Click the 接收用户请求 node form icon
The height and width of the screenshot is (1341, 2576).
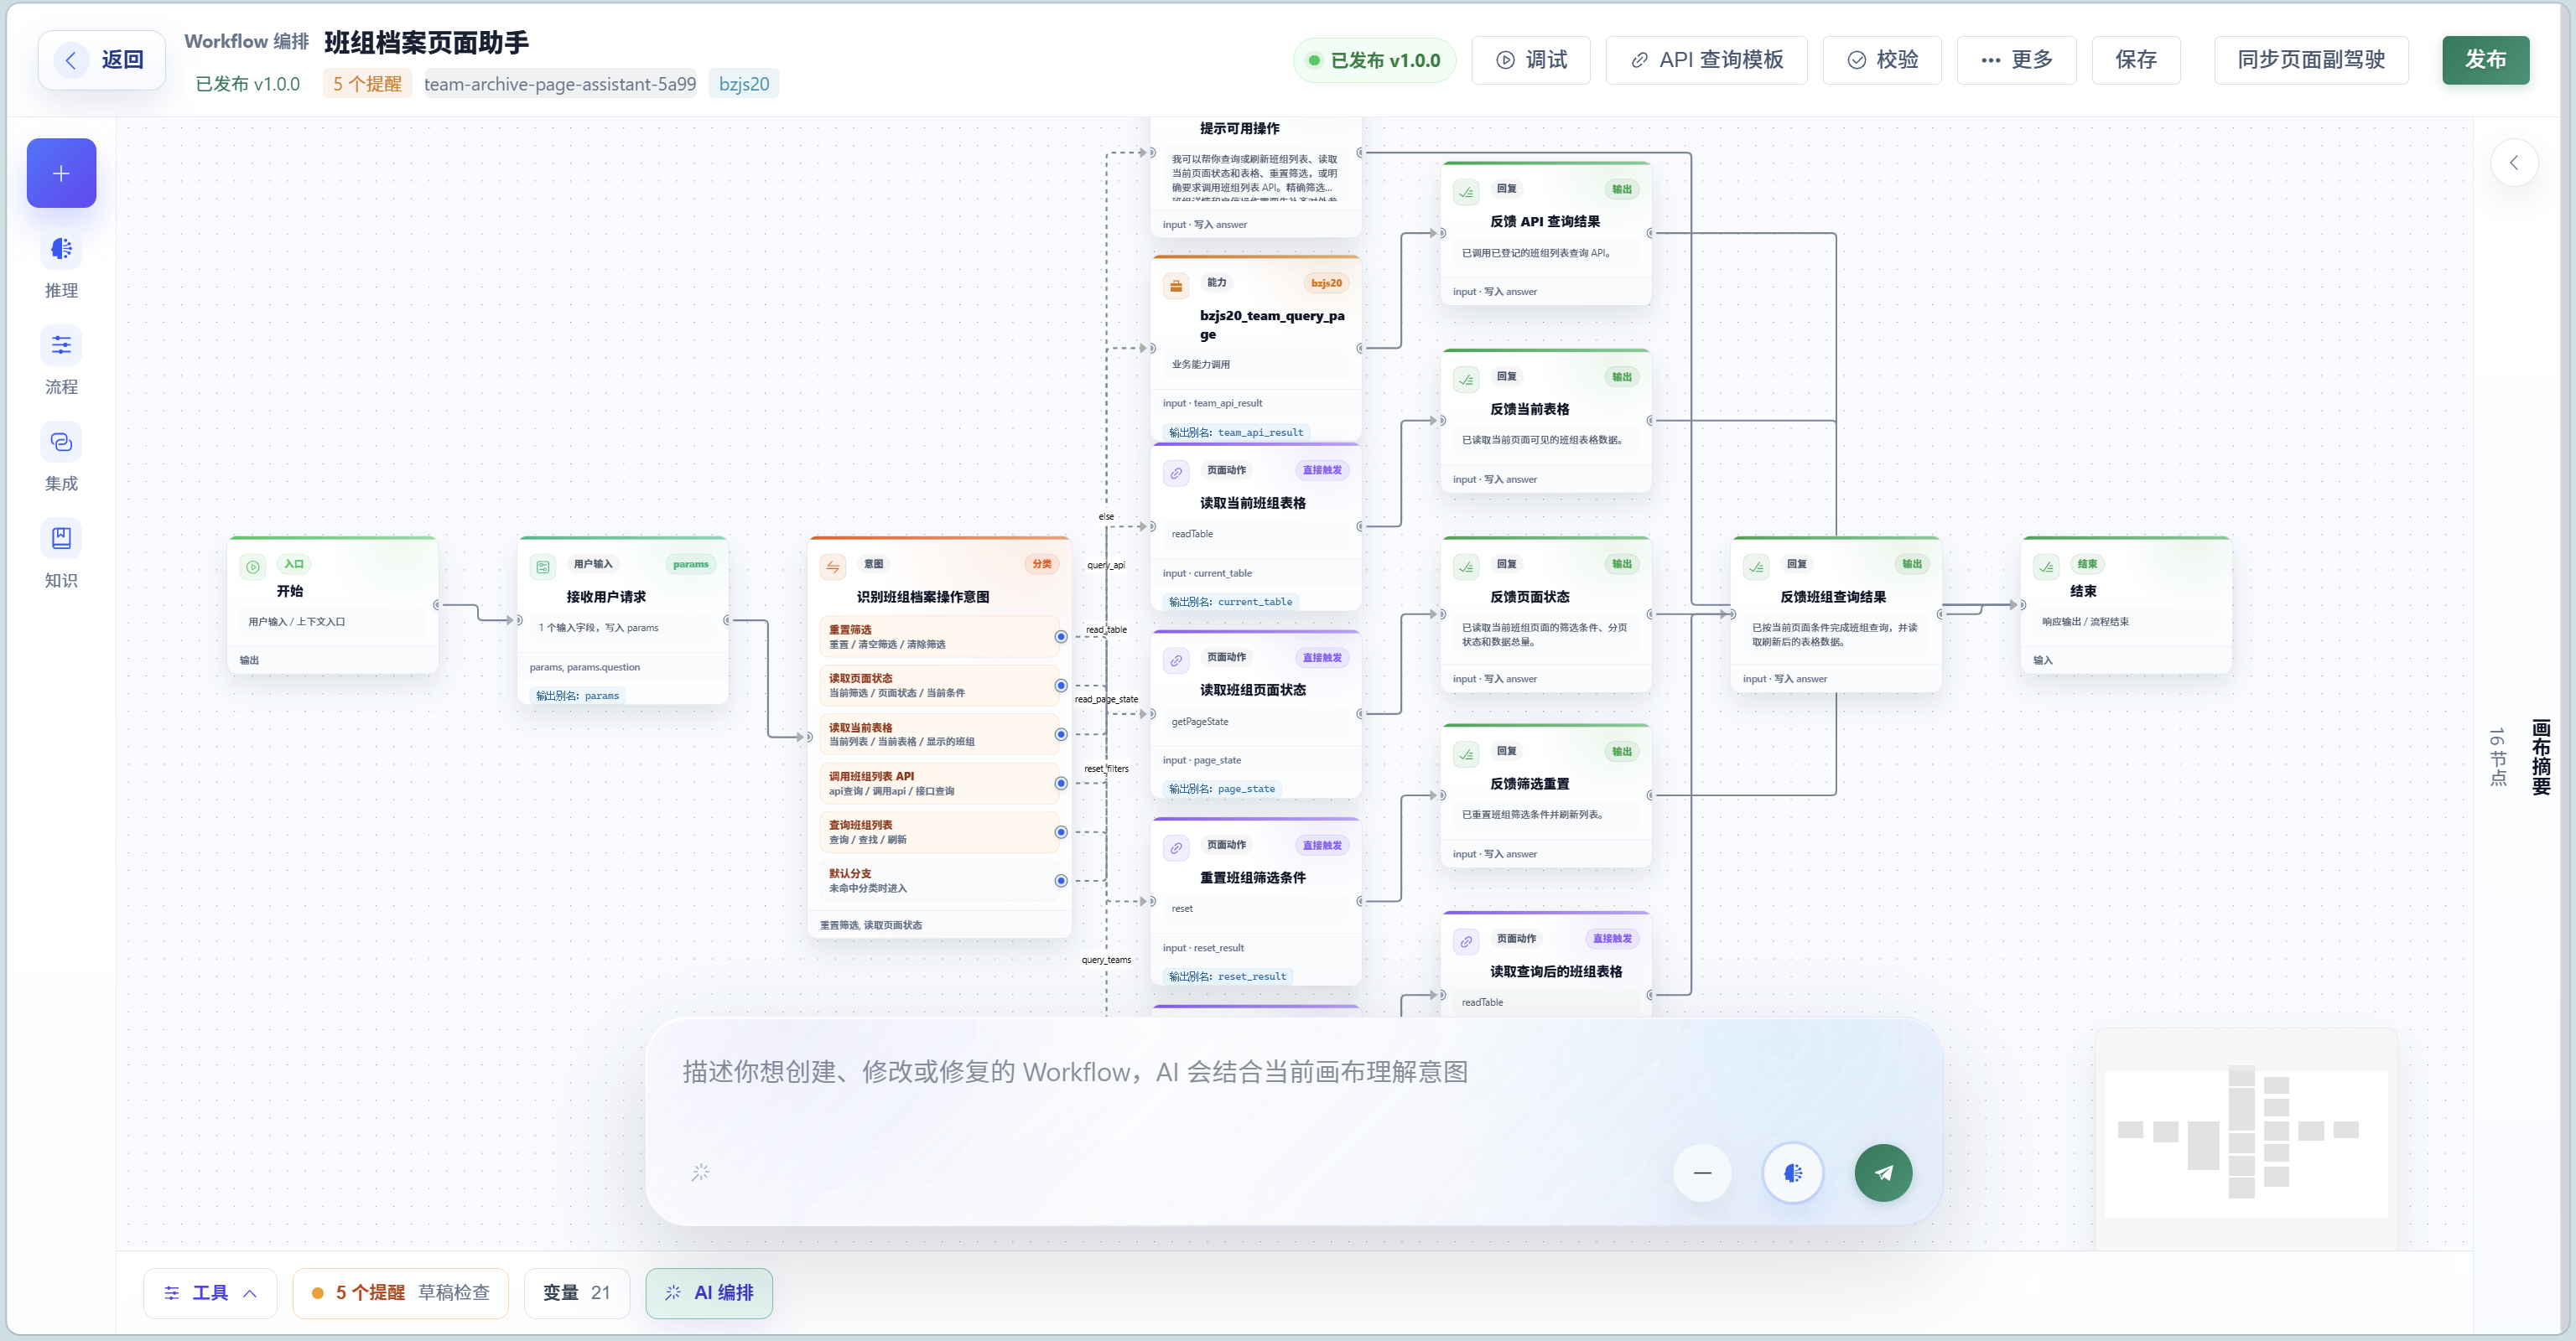[543, 567]
